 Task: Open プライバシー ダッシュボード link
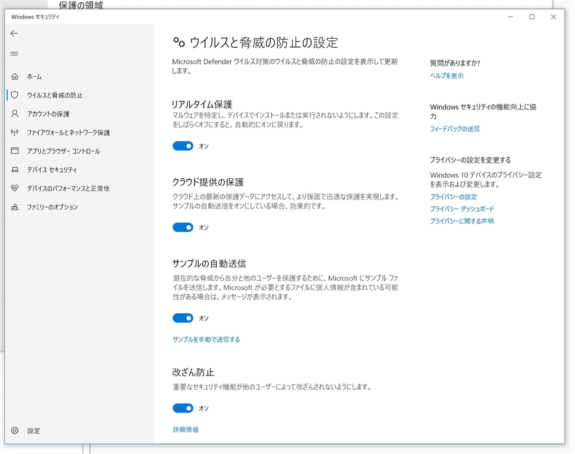[x=462, y=209]
